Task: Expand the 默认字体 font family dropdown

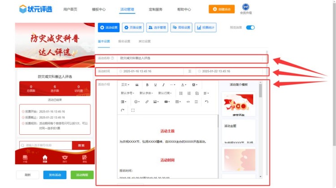Action: coord(146,93)
